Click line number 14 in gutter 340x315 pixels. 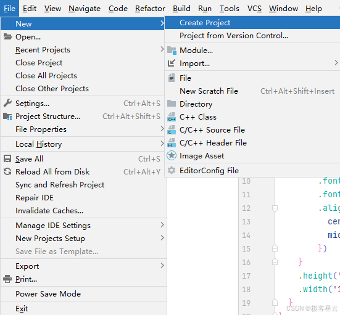coord(246,235)
